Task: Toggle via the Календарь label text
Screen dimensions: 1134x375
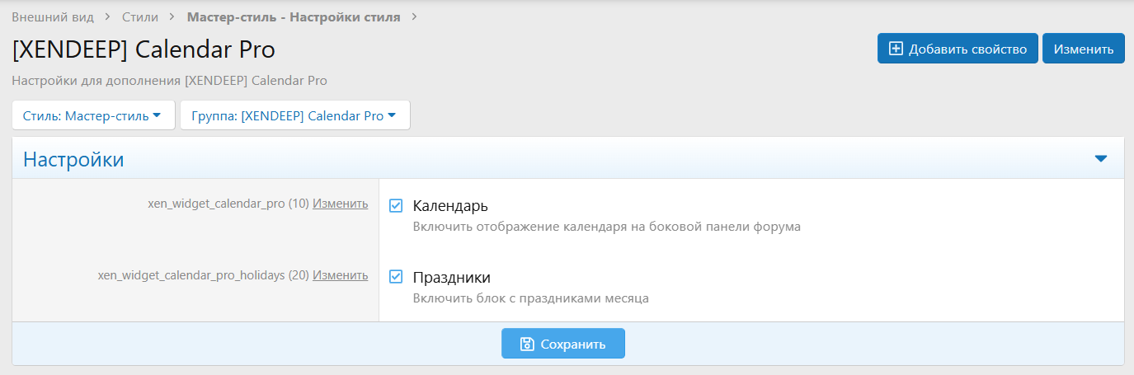Action: pos(450,205)
